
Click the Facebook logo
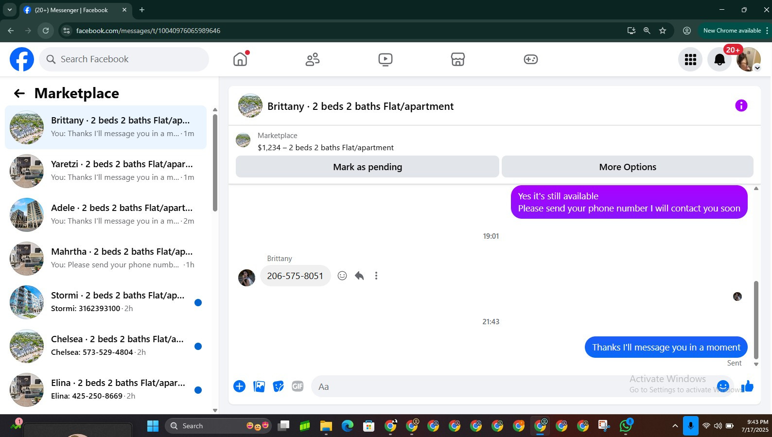tap(22, 59)
